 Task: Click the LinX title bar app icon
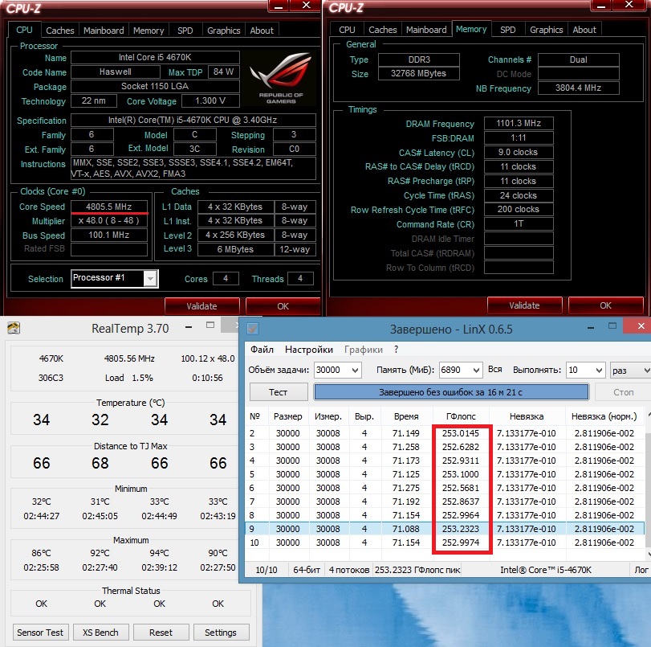[252, 329]
